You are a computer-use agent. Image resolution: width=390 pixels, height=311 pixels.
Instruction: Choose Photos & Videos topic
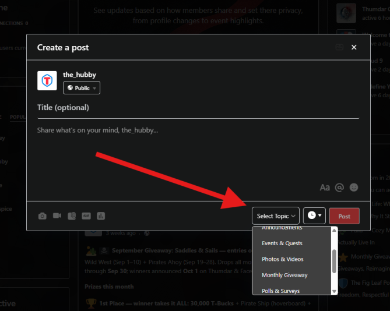click(283, 259)
